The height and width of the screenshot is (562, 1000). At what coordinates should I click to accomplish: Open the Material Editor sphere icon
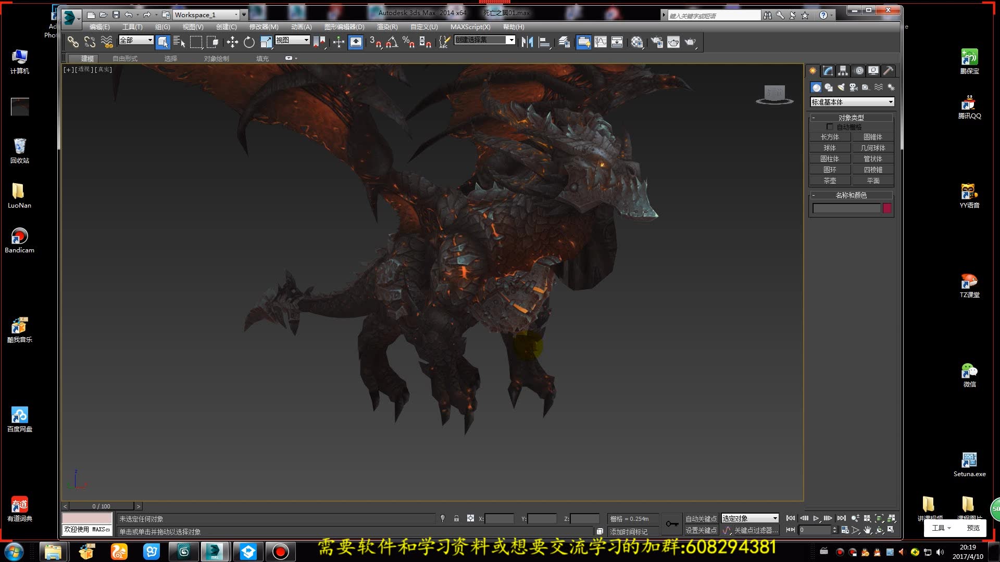[637, 42]
